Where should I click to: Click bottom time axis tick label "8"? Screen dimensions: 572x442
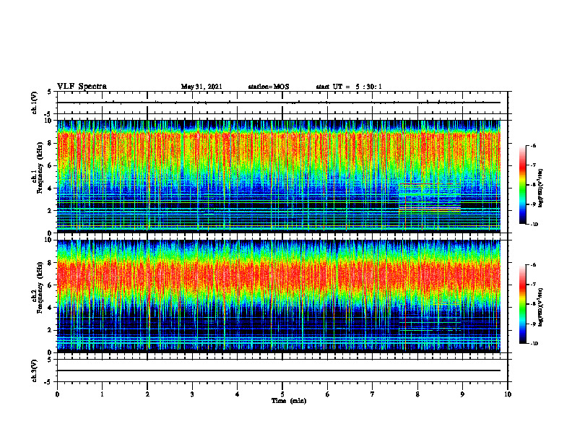click(x=417, y=394)
